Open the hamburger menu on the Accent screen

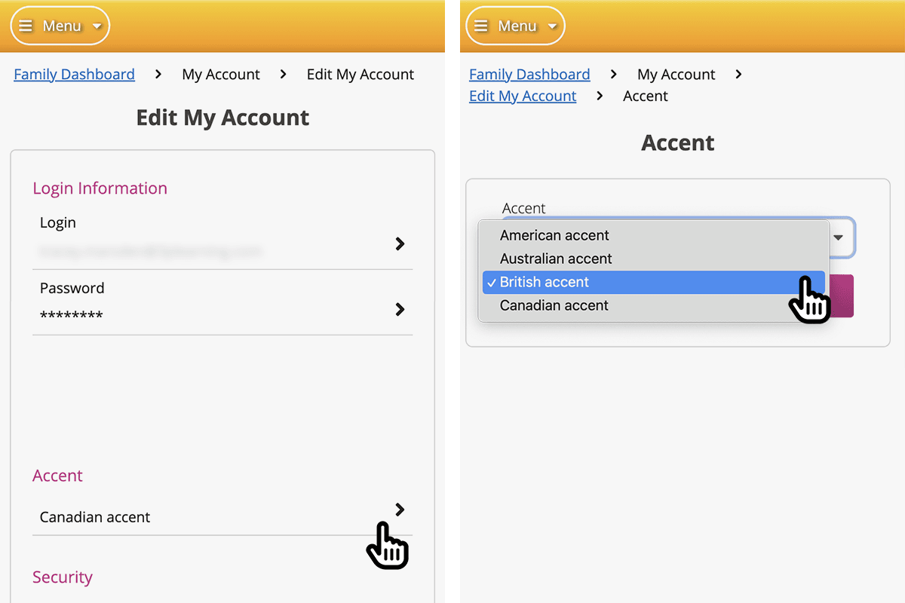point(480,25)
